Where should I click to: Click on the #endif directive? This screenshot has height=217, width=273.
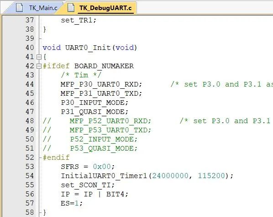pos(56,157)
